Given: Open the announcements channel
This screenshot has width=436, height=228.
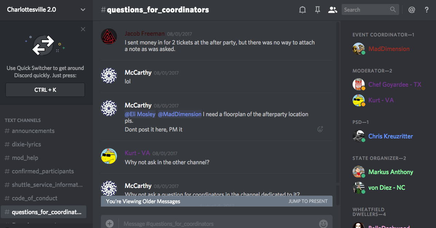Looking at the screenshot, I should point(33,131).
